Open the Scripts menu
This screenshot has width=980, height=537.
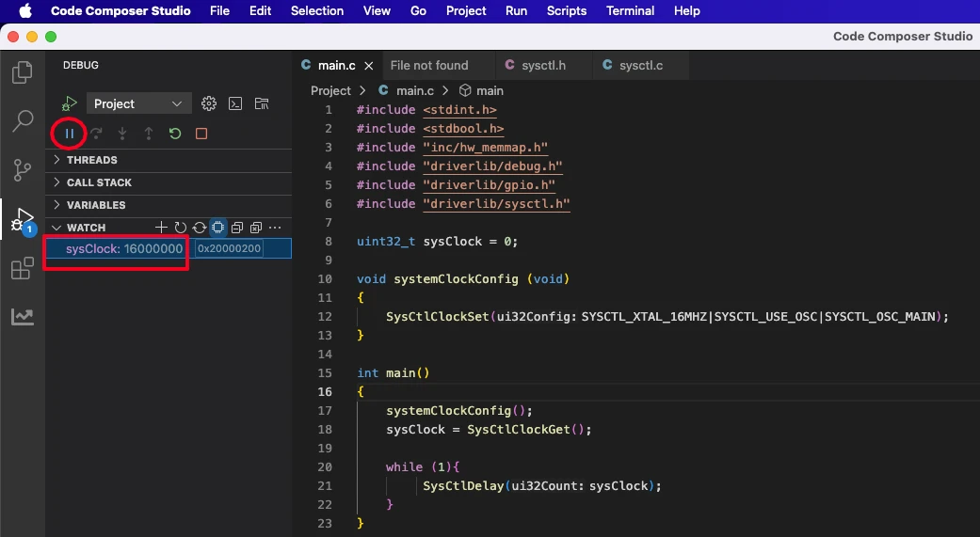tap(566, 11)
